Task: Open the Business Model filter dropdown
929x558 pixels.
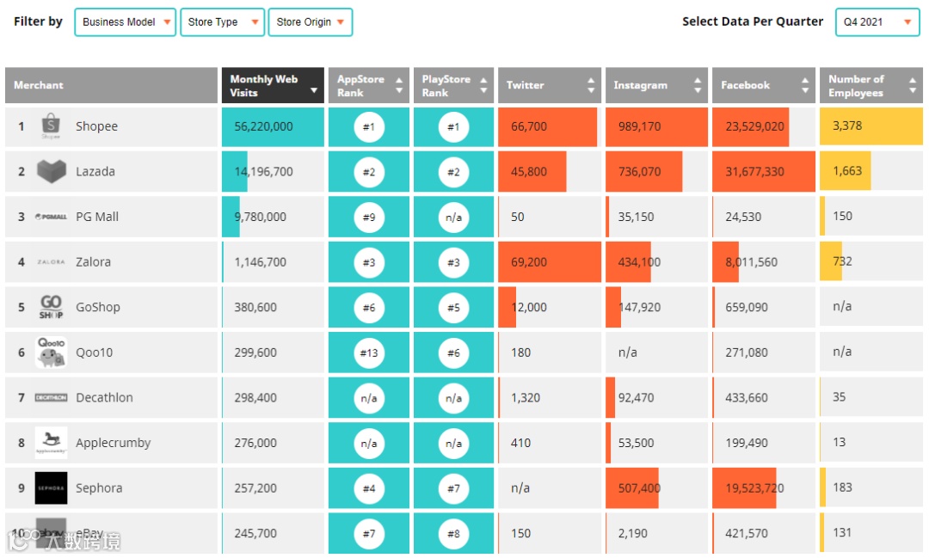Action: pyautogui.click(x=126, y=22)
